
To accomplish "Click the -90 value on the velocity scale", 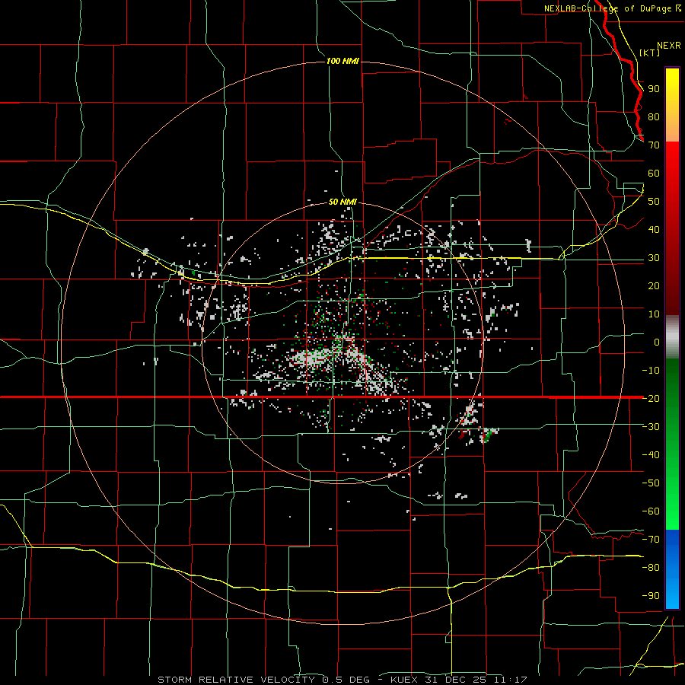I will 651,596.
